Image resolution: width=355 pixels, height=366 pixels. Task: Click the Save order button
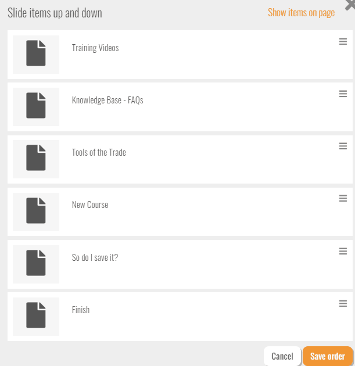coord(328,356)
